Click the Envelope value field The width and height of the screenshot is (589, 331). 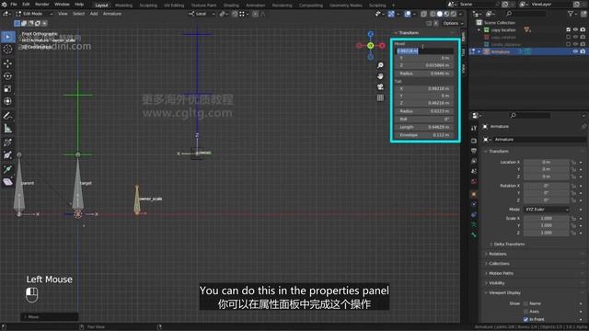424,135
